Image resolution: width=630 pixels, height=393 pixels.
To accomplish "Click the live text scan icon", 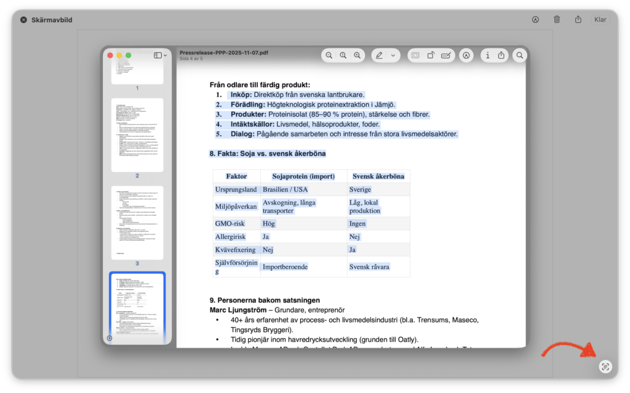I will tap(605, 367).
